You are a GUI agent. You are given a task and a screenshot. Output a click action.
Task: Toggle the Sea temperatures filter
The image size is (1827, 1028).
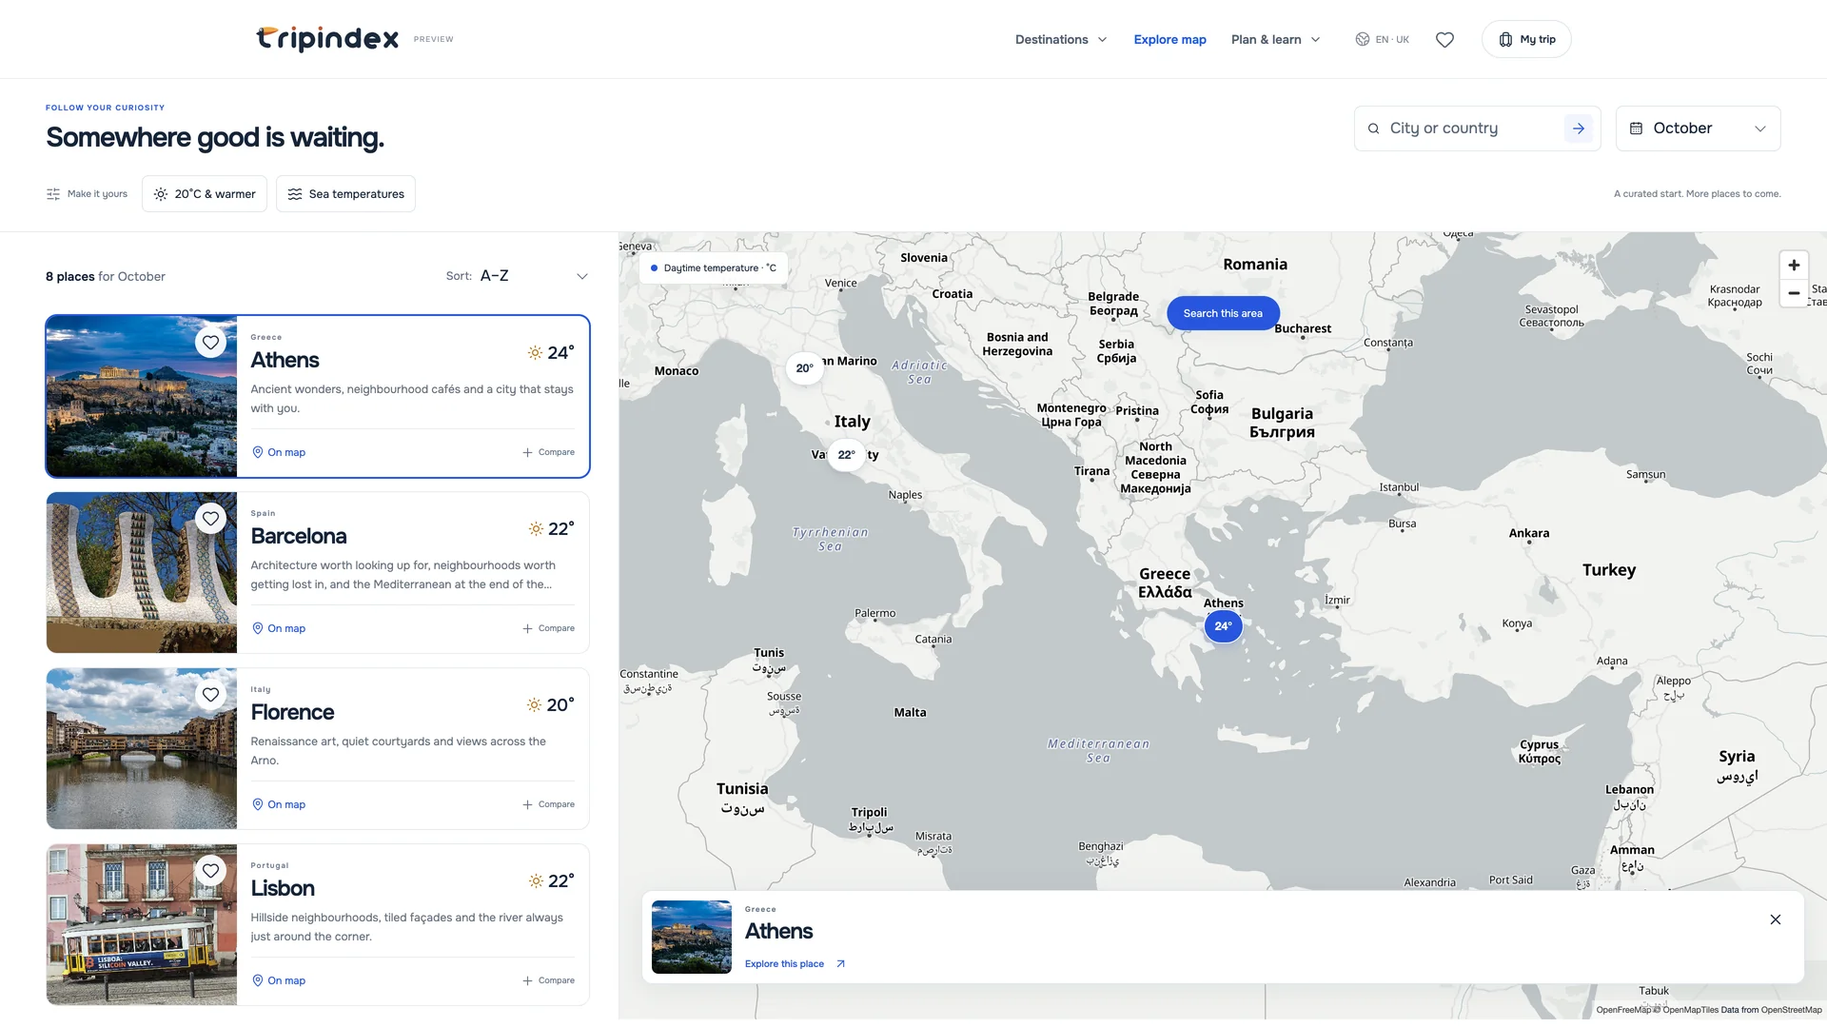(x=345, y=194)
